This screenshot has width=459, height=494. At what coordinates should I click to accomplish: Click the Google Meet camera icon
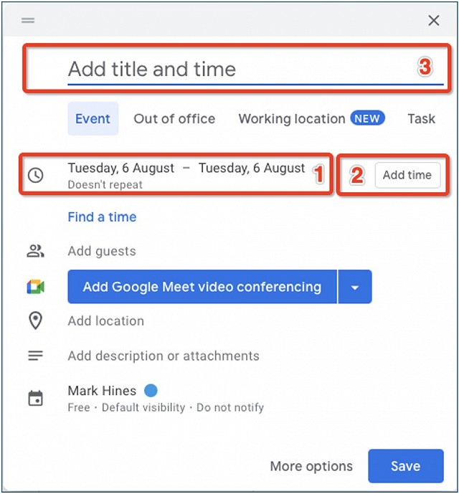pyautogui.click(x=35, y=287)
